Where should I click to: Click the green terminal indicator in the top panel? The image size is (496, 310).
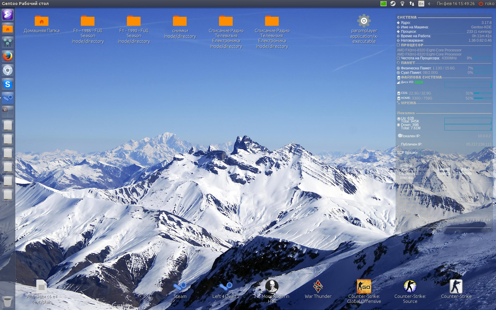(384, 4)
